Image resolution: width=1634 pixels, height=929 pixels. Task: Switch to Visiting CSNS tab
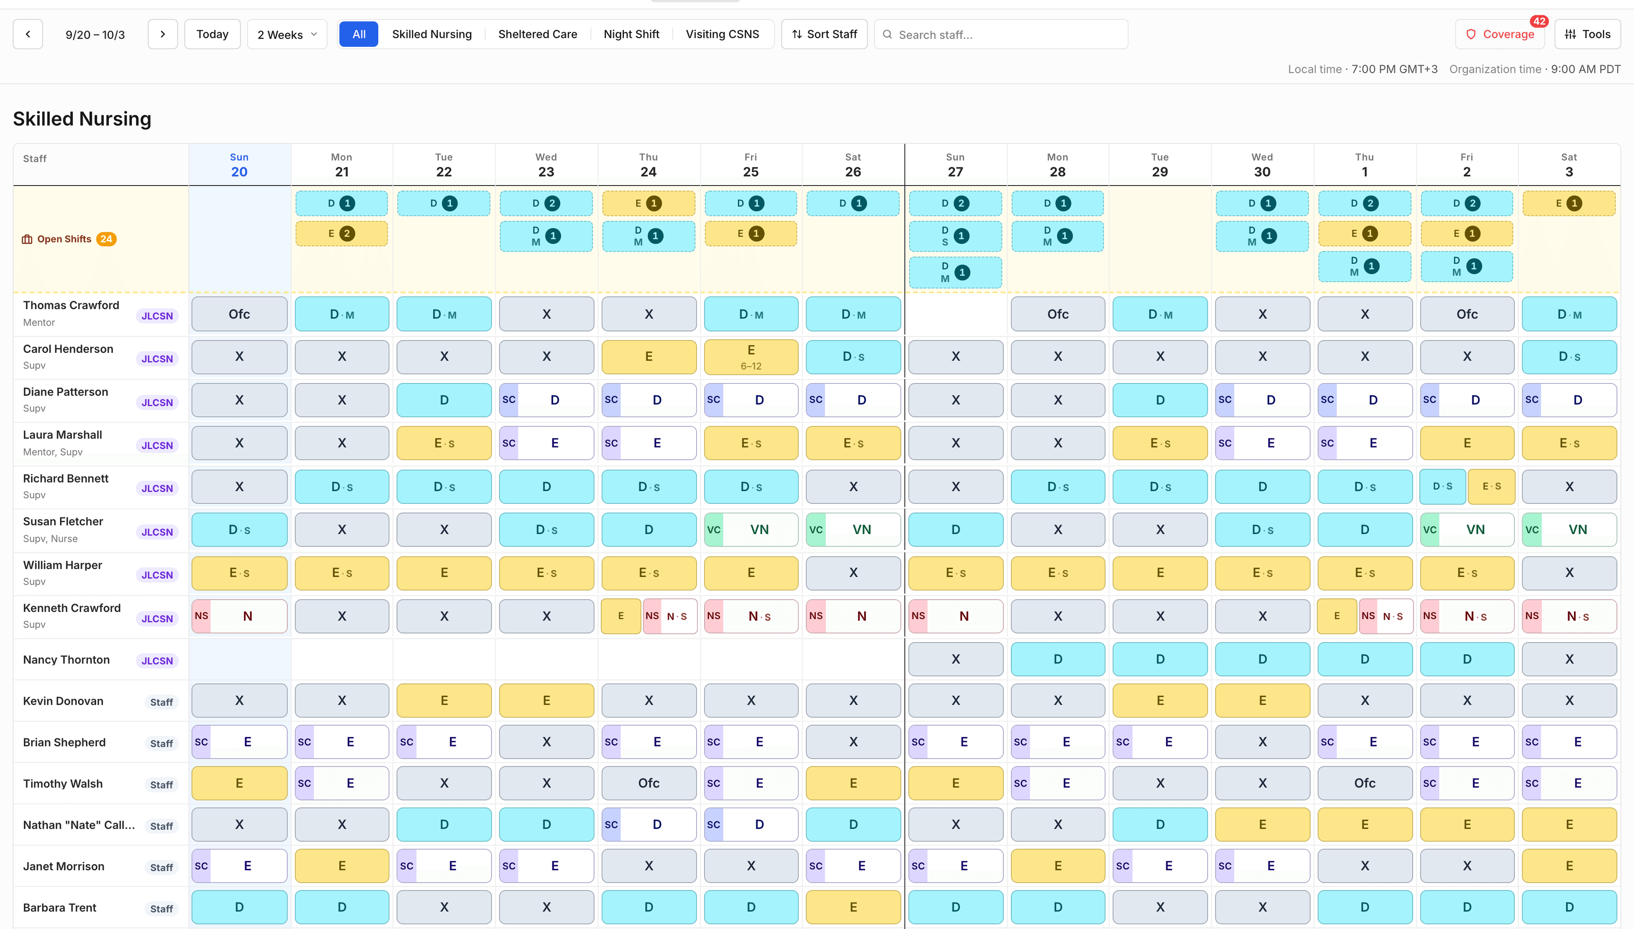(723, 34)
